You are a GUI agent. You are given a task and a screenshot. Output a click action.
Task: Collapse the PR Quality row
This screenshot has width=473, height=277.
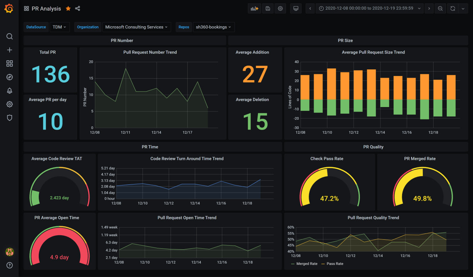(373, 147)
